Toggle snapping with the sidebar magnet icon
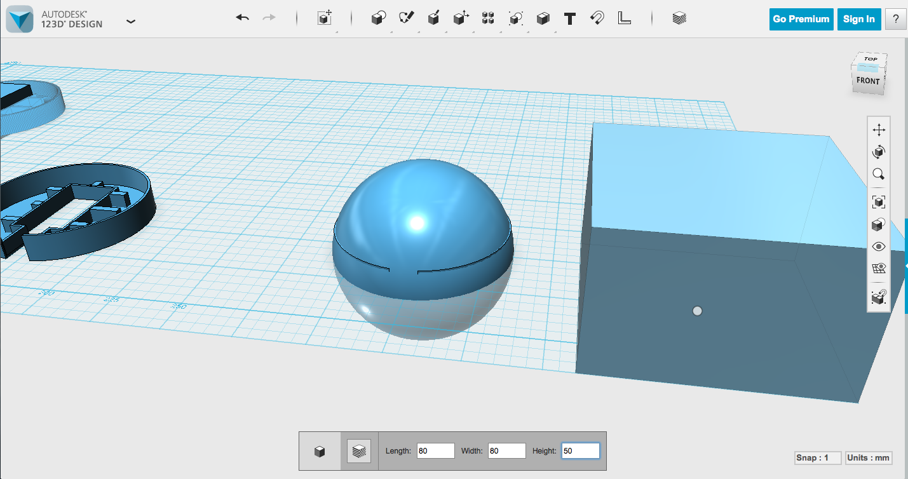The width and height of the screenshot is (908, 479). (878, 295)
